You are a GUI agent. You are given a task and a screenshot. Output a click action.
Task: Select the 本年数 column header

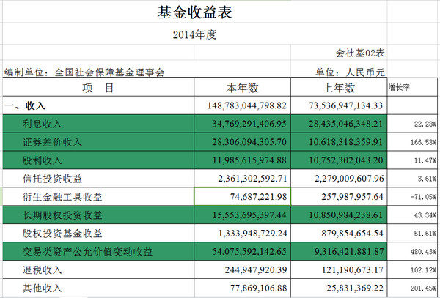tap(243, 88)
